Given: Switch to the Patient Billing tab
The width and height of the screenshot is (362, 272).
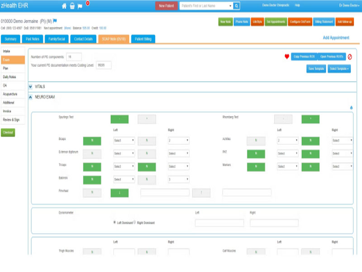Looking at the screenshot, I should (143, 39).
